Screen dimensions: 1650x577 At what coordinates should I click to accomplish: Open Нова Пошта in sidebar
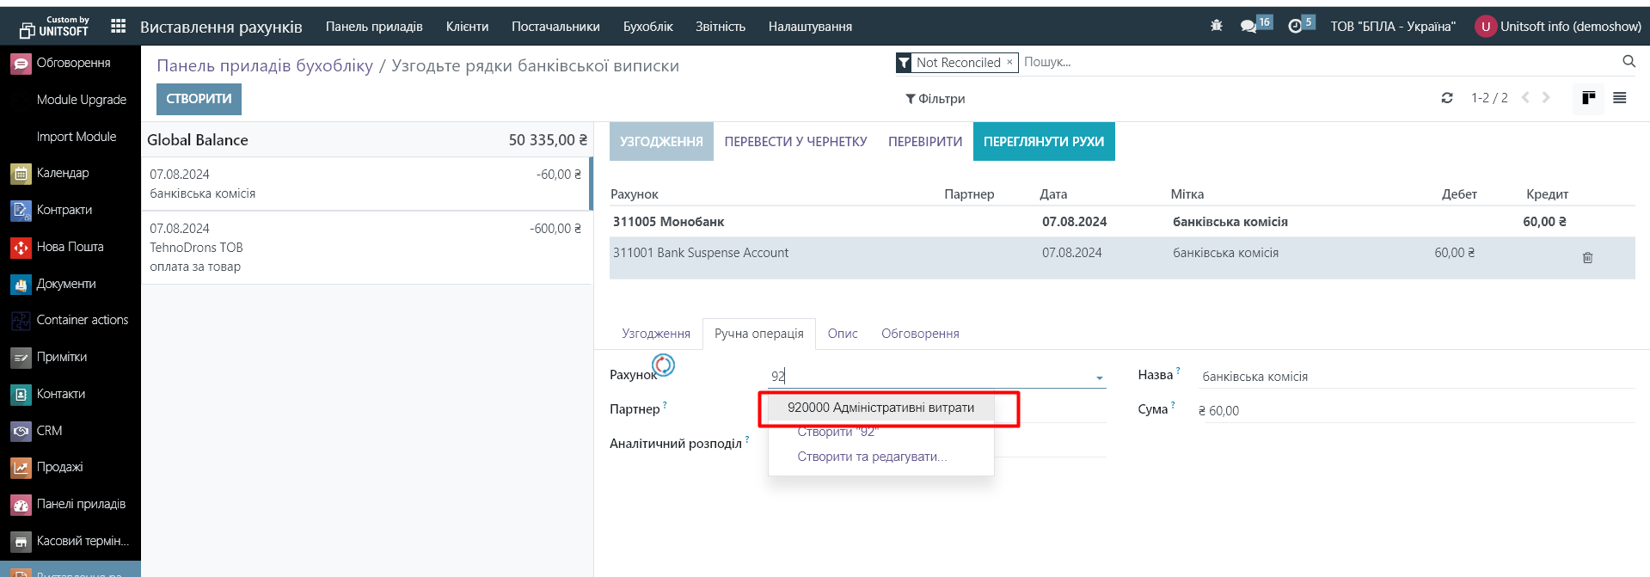point(70,247)
